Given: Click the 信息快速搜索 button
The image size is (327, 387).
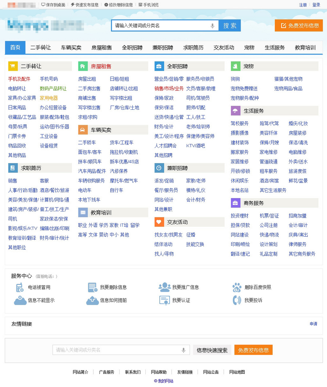Looking at the screenshot, I should pyautogui.click(x=212, y=350).
